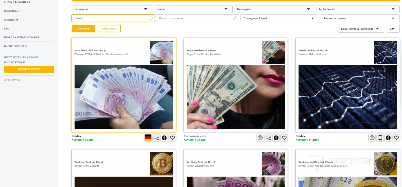Click the Germany flag icon on first card
Image resolution: width=402 pixels, height=187 pixels.
pos(148,138)
